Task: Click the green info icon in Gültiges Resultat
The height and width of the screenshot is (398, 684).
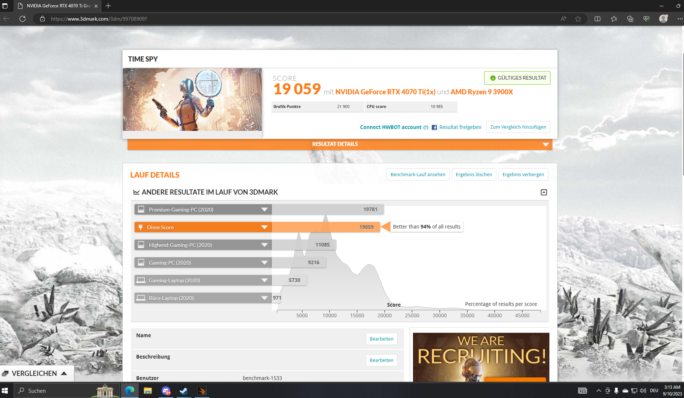Action: (493, 78)
